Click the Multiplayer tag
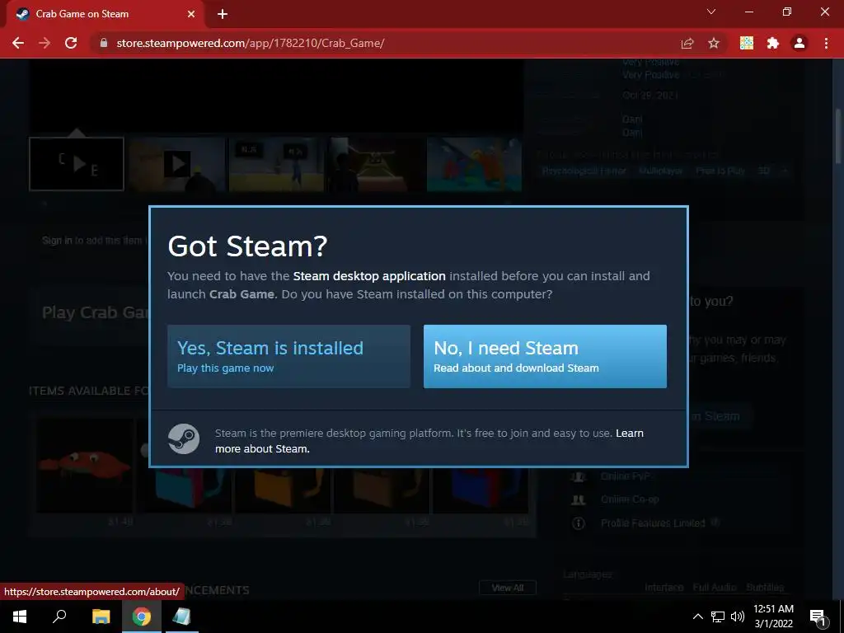The width and height of the screenshot is (844, 633). point(660,171)
